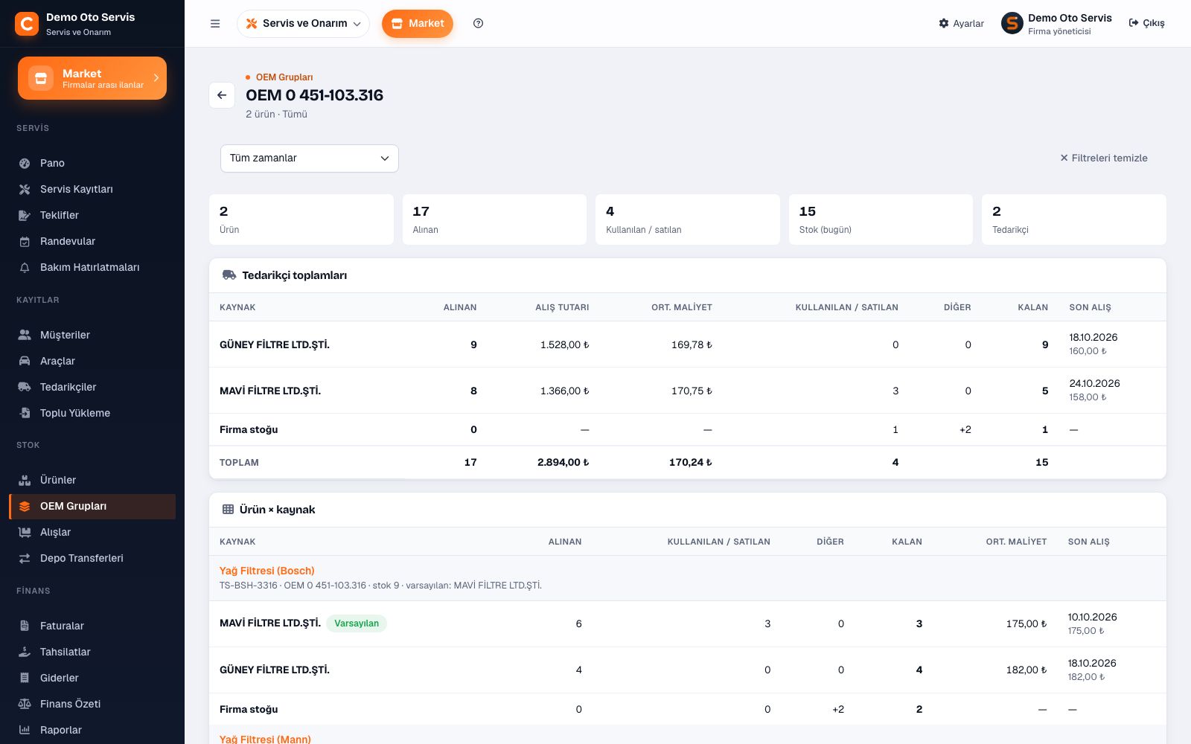Click the Varsayılan badge
1191x744 pixels.
point(357,623)
